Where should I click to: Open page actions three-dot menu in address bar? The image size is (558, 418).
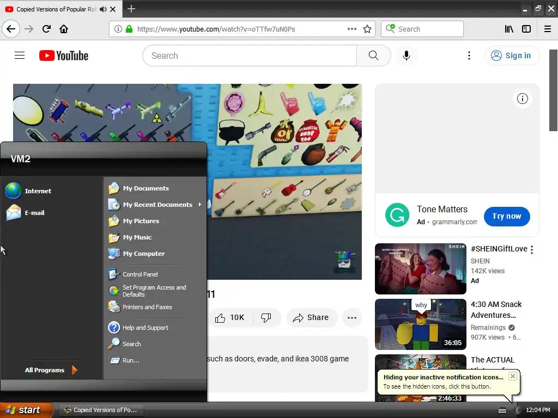(x=351, y=29)
